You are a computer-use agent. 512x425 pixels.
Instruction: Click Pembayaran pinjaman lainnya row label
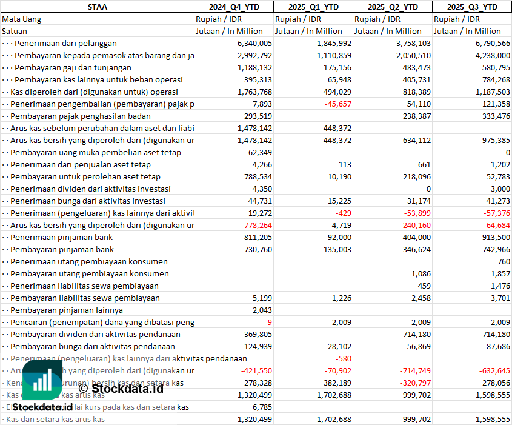[67, 310]
